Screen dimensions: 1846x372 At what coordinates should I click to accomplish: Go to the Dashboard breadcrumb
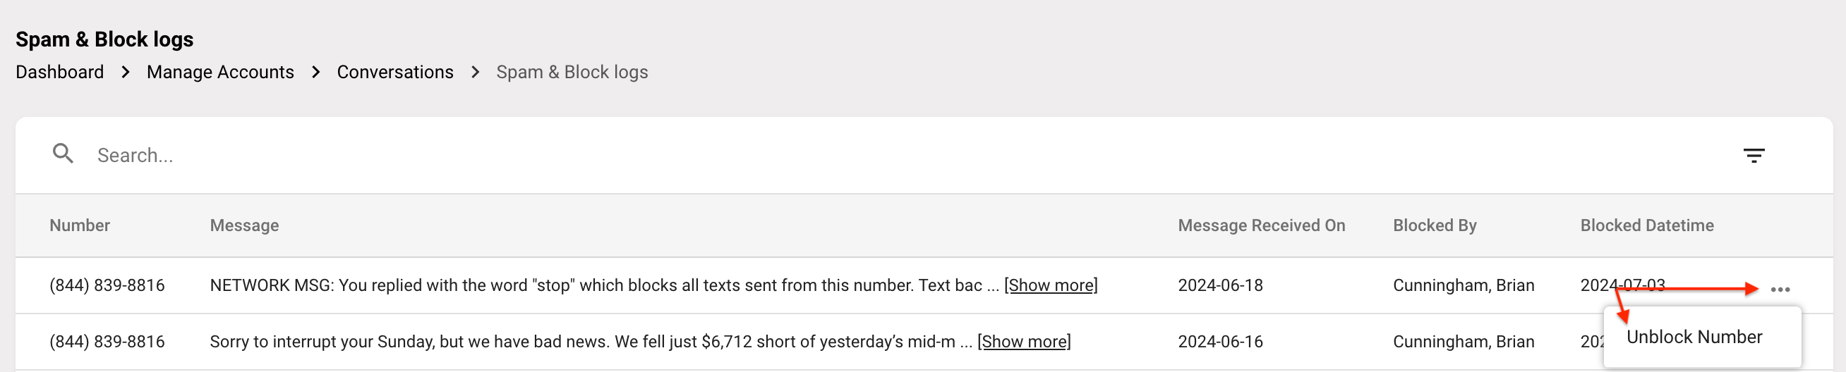(59, 73)
